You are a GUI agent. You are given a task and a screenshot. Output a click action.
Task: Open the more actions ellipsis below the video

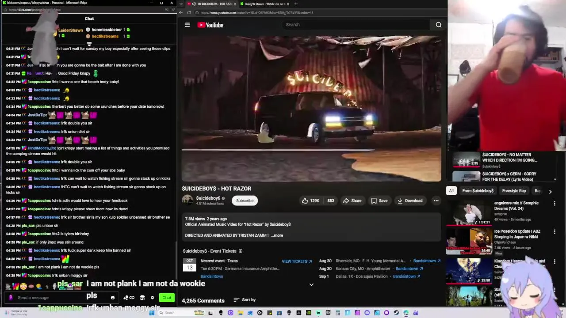point(436,201)
